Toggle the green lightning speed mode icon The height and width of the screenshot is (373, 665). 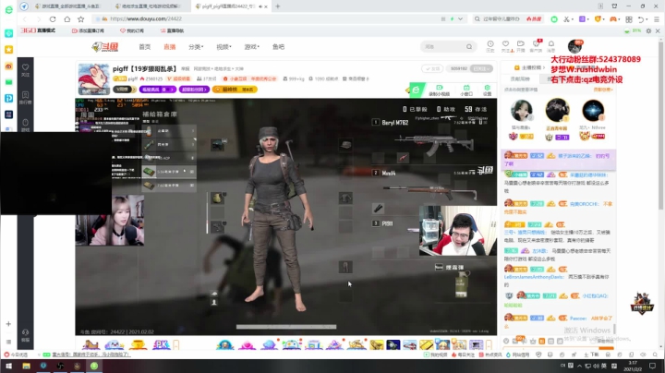click(452, 19)
